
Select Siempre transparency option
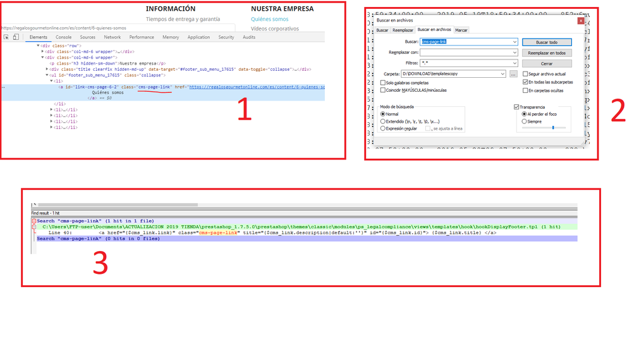coord(525,121)
